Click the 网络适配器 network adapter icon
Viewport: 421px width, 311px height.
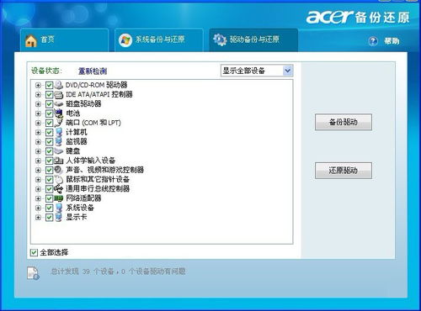58,198
